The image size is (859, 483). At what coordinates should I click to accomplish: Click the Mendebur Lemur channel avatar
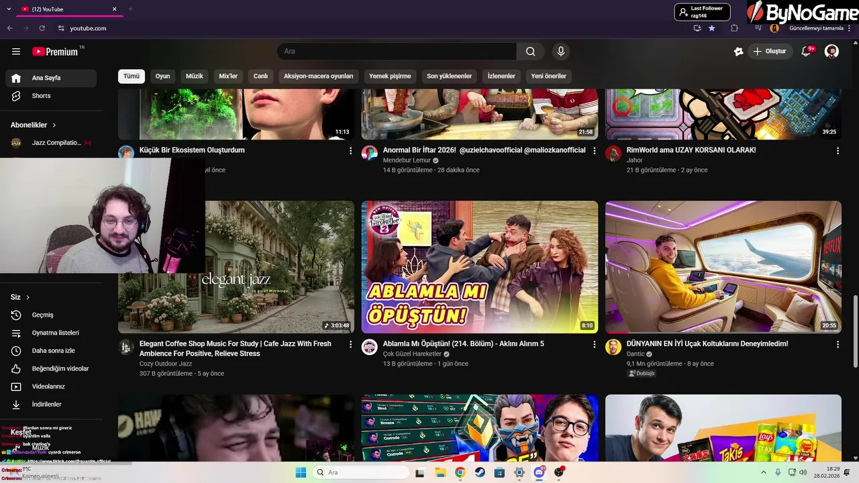370,153
